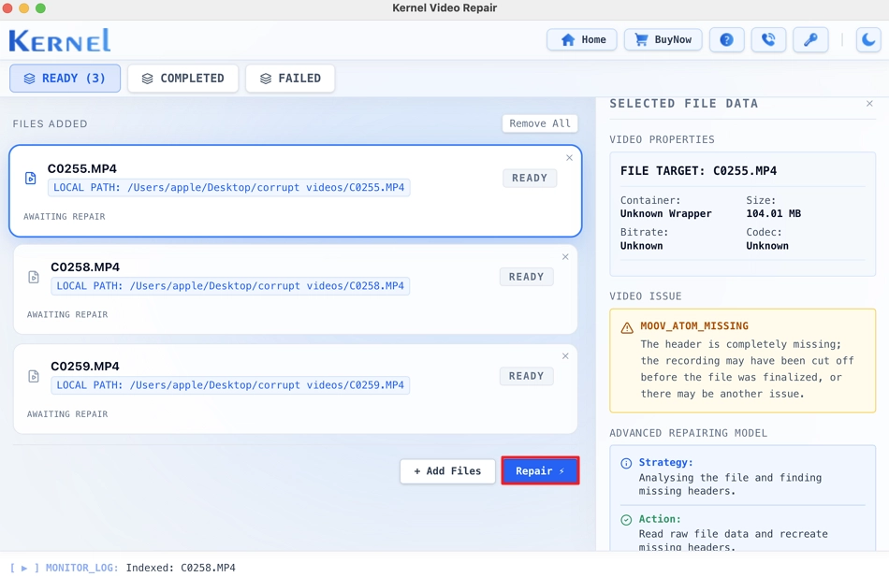Viewport: 889px width, 577px height.
Task: Click local path of C0258.MP4
Action: point(230,286)
